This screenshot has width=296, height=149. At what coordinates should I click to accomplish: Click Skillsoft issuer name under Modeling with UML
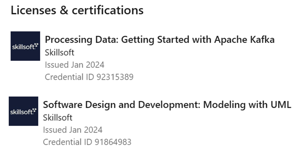pyautogui.click(x=58, y=117)
